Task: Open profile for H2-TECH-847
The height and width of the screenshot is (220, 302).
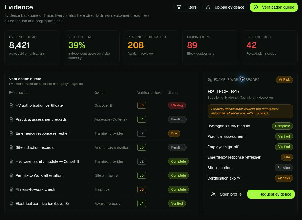Action: point(226,194)
